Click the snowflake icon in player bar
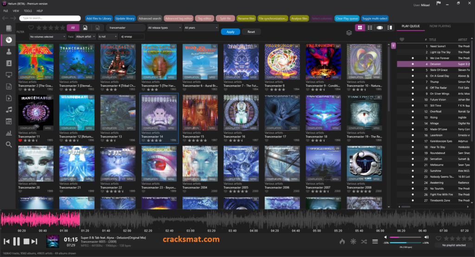The image size is (475, 257). click(353, 241)
